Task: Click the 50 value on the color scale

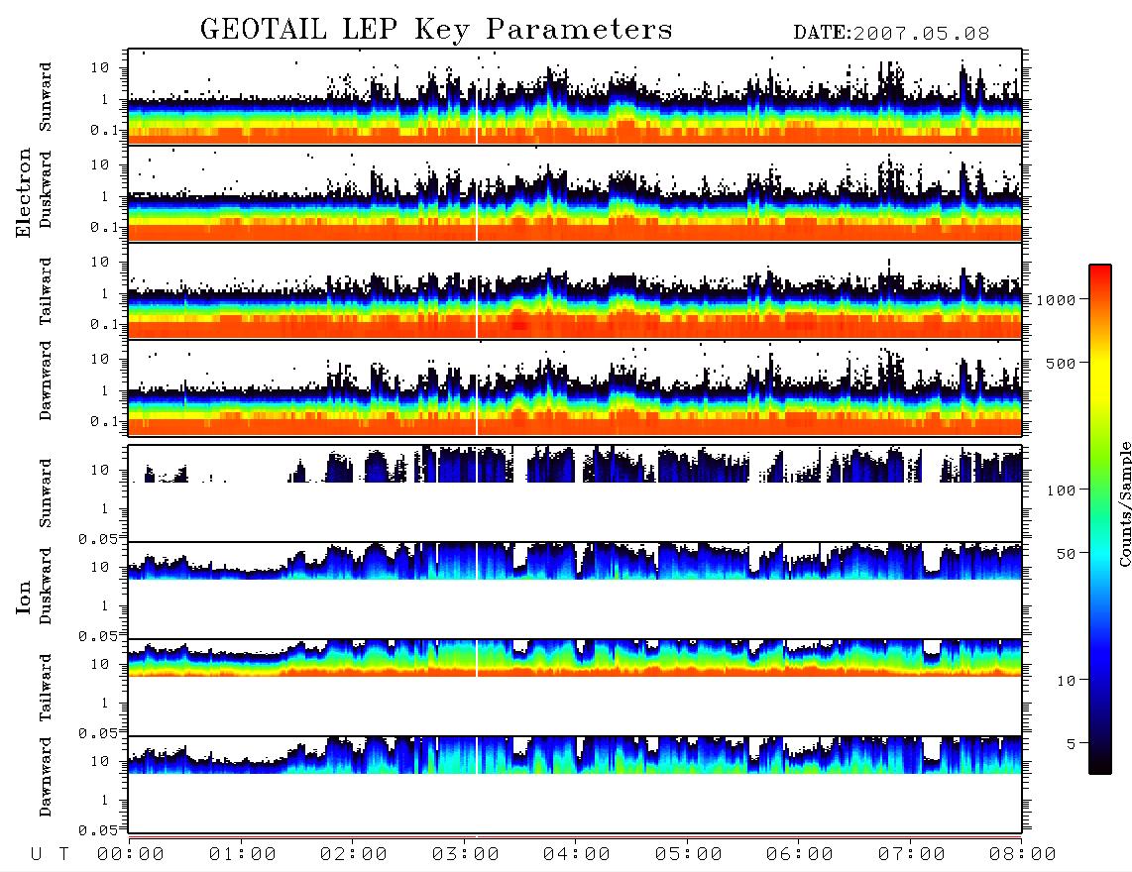Action: tap(1066, 554)
